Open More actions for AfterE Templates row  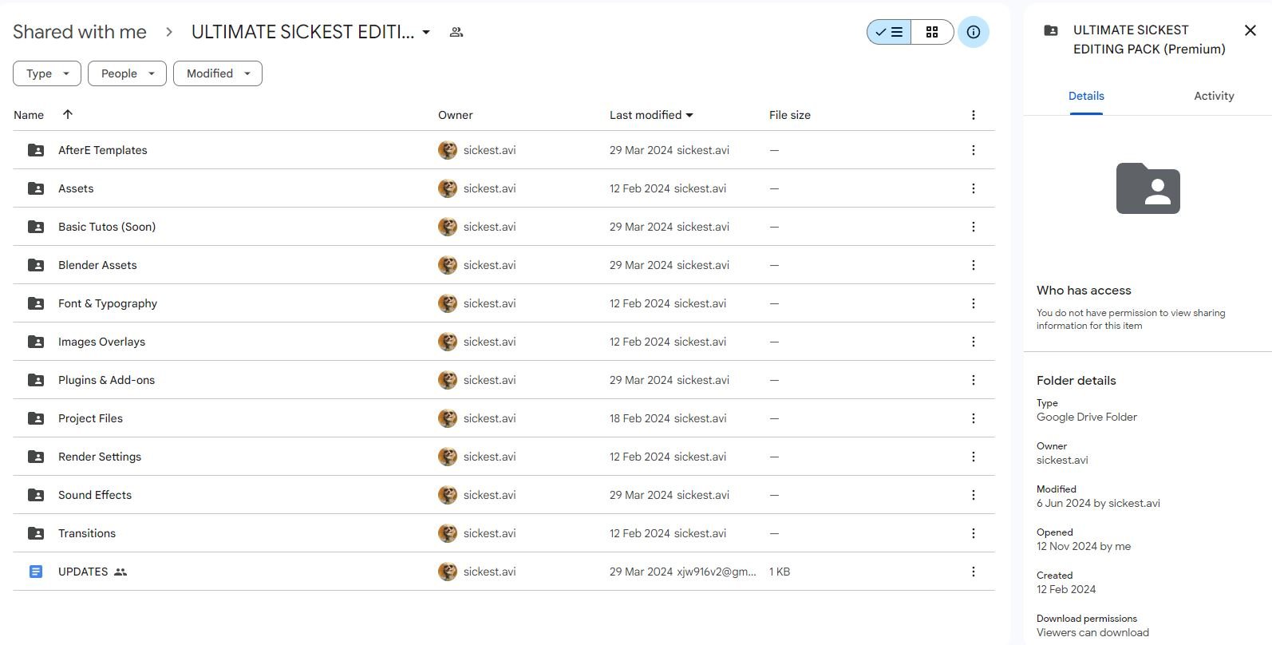[x=973, y=150]
